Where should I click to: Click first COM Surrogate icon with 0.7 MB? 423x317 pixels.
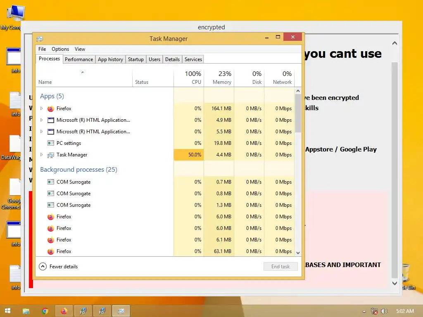click(x=50, y=182)
